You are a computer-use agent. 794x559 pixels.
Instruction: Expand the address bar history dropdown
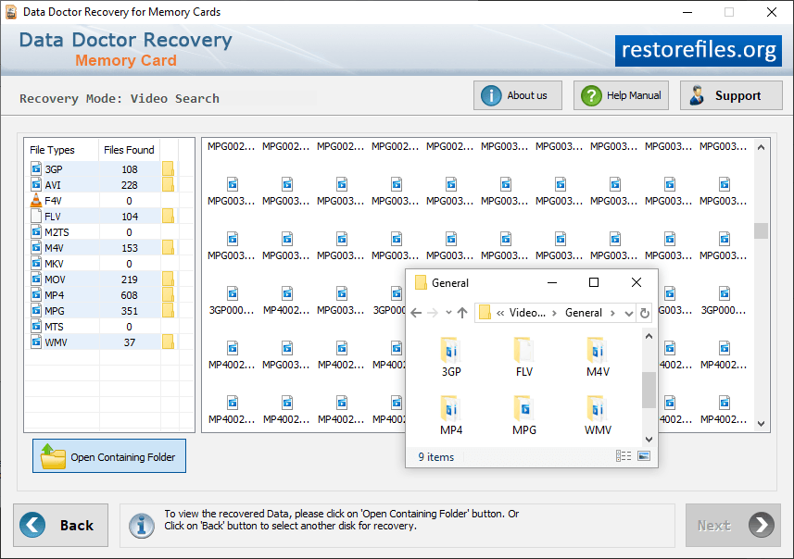628,313
